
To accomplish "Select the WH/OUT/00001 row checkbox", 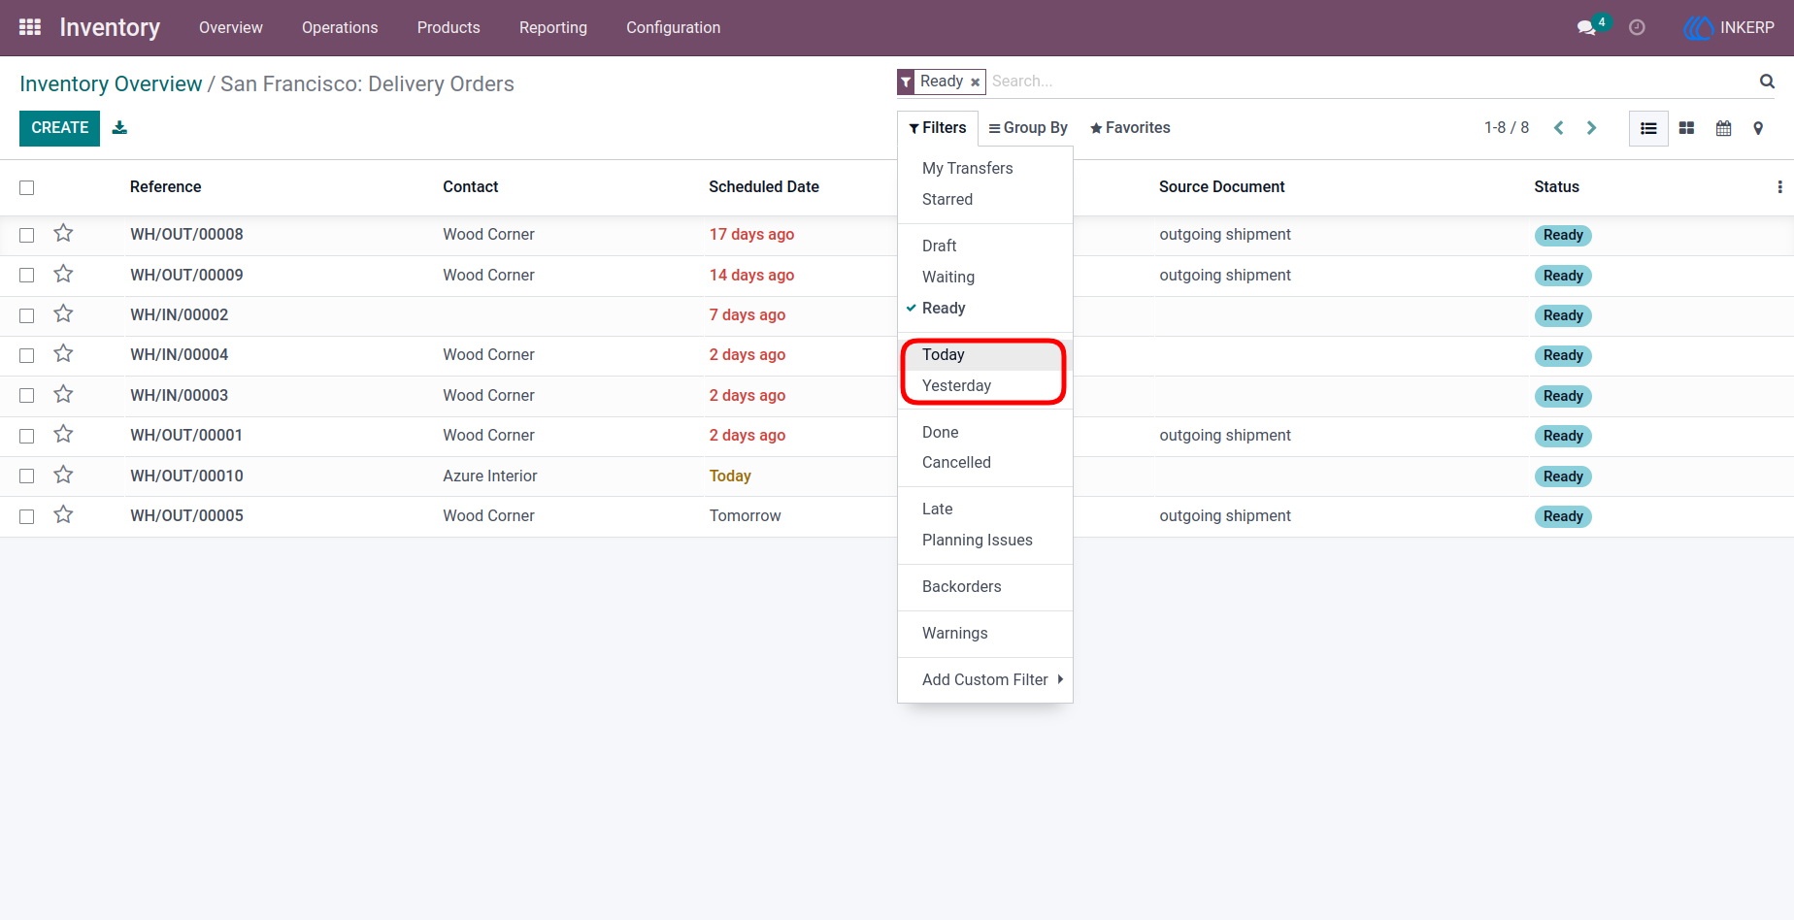I will click(x=27, y=436).
